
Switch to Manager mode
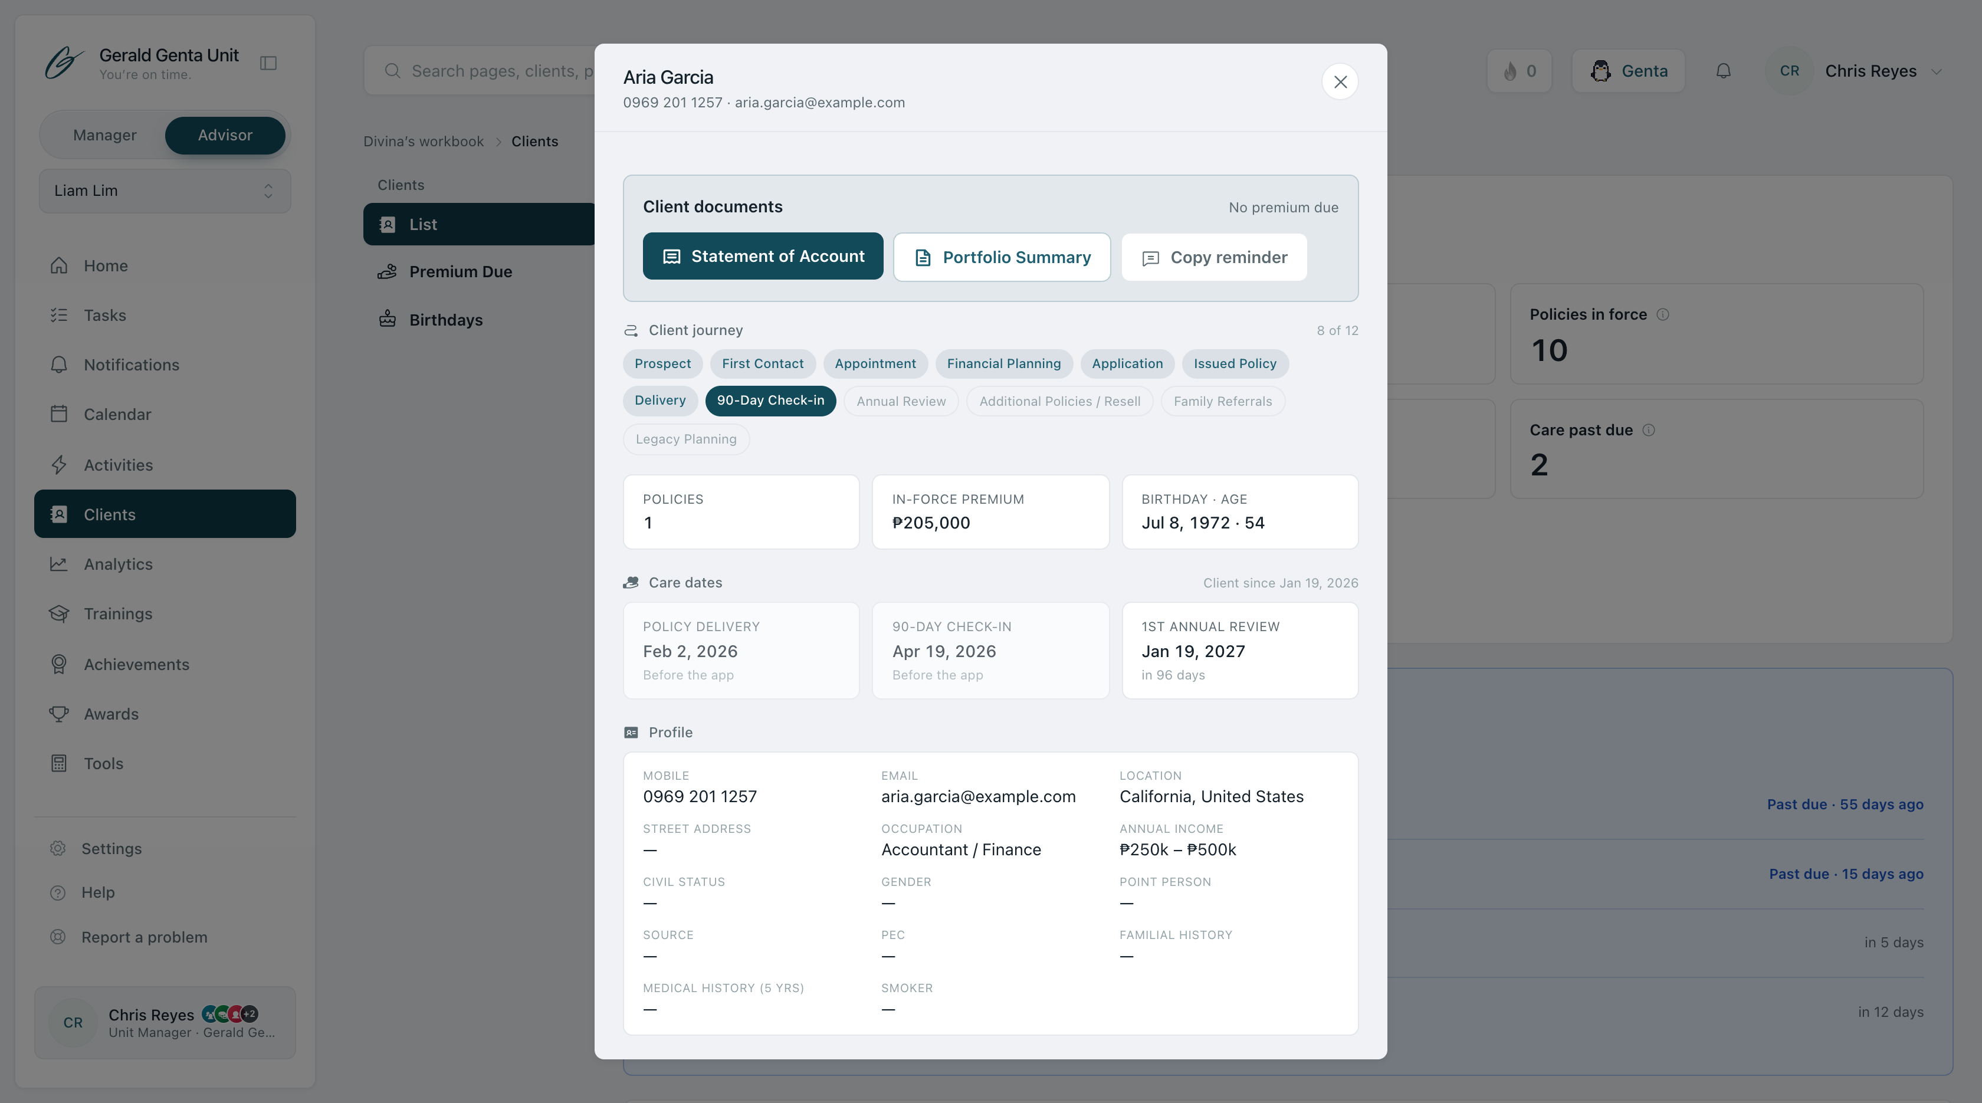click(104, 136)
